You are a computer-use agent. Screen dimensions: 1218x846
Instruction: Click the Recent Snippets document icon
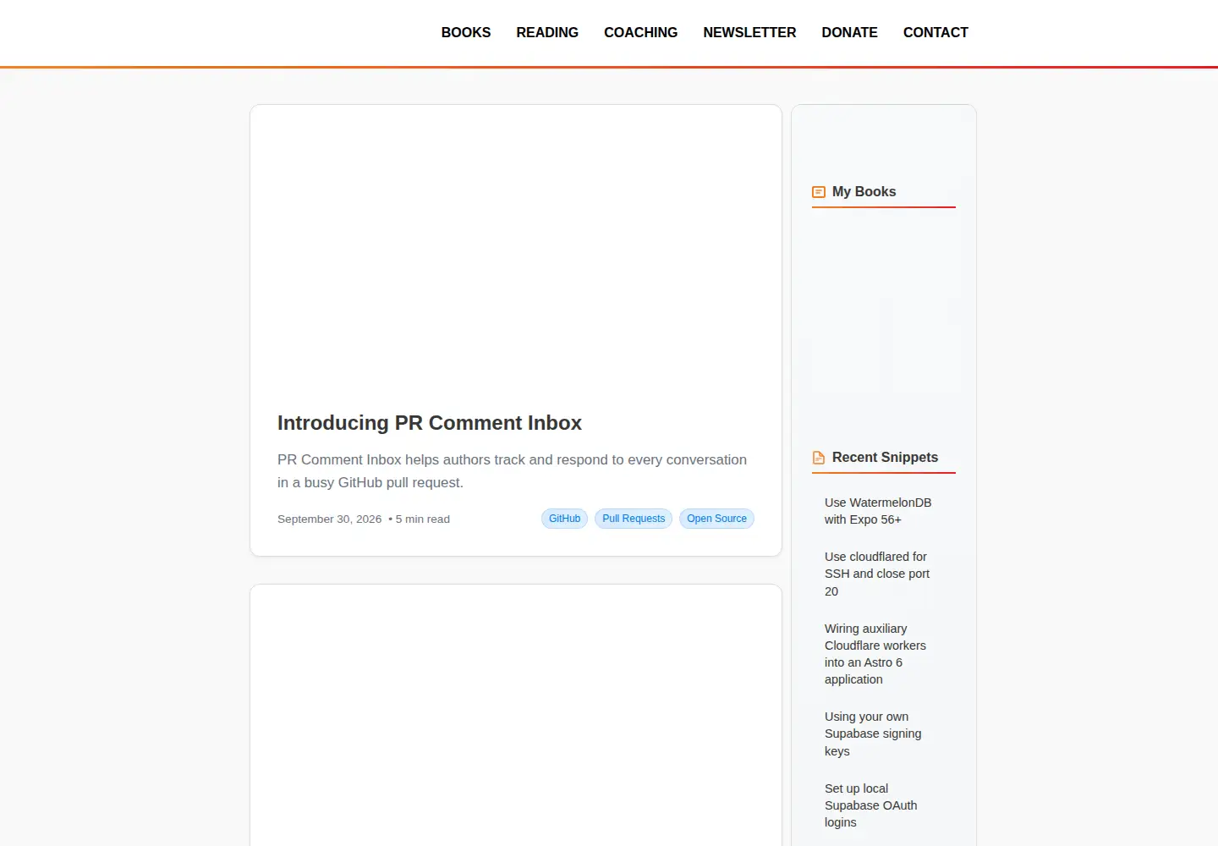(819, 458)
